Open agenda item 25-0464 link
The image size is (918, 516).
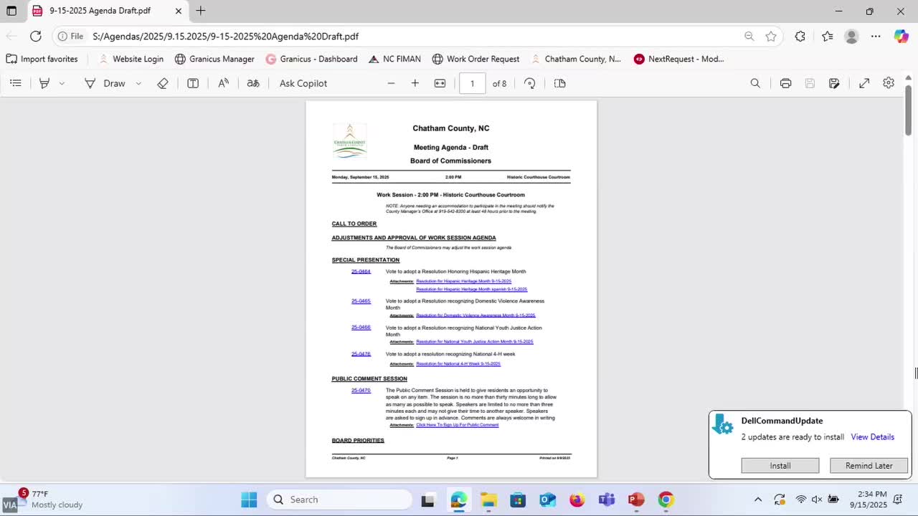pos(361,272)
